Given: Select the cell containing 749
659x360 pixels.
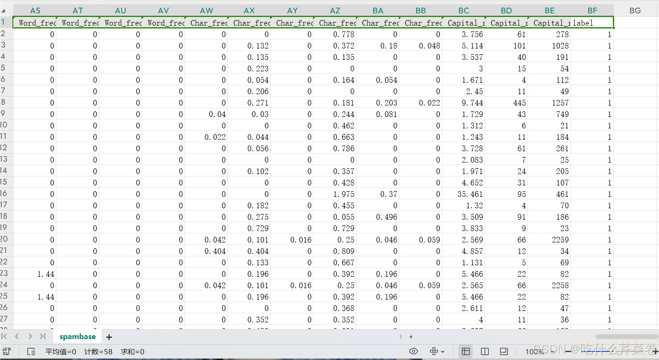Looking at the screenshot, I should tap(549, 114).
